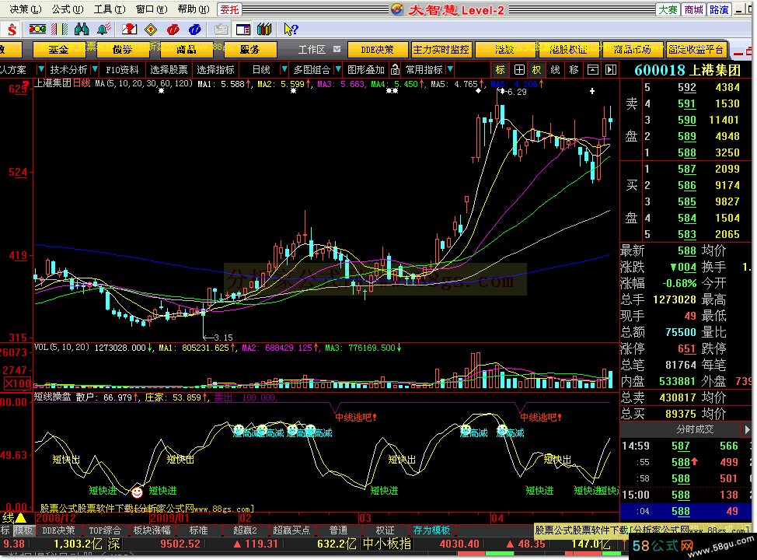
Task: Click the boxed up-arrow panel icon
Action: [x=592, y=70]
